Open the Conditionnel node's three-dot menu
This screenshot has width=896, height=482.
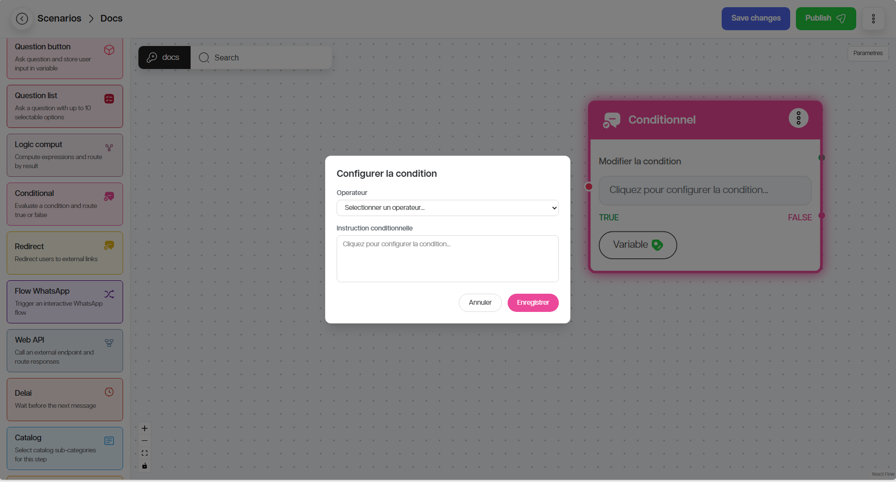[x=798, y=118]
